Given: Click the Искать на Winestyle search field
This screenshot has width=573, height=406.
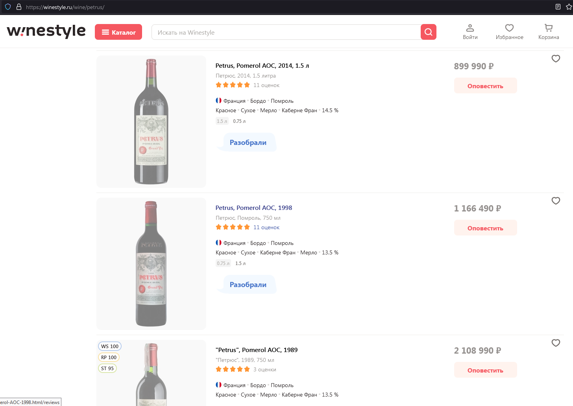Looking at the screenshot, I should pos(286,32).
